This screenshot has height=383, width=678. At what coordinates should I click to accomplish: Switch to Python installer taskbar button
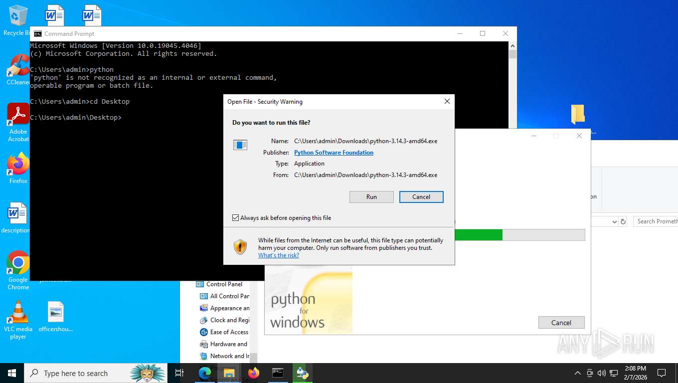(x=302, y=373)
